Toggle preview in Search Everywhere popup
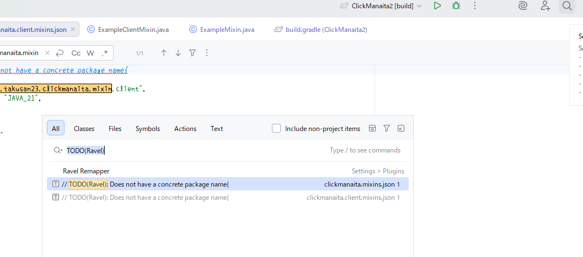Viewport: 583px width, 257px height. pyautogui.click(x=372, y=128)
